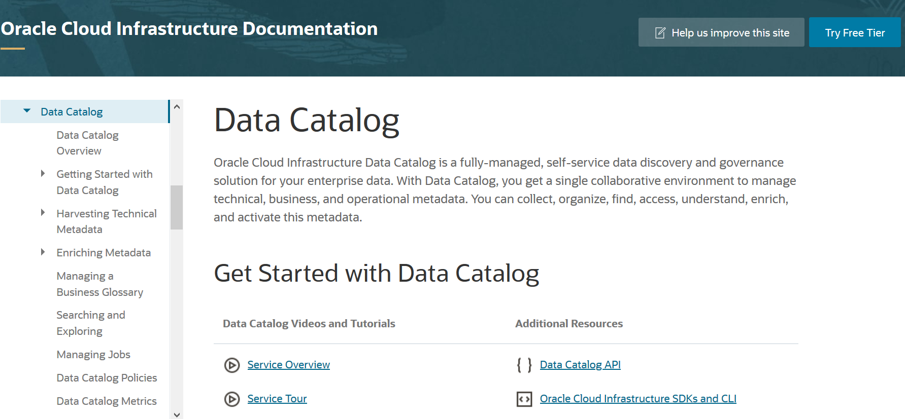Screen dimensions: 905x419
Task: Open the Data Catalog API link
Action: pyautogui.click(x=580, y=365)
